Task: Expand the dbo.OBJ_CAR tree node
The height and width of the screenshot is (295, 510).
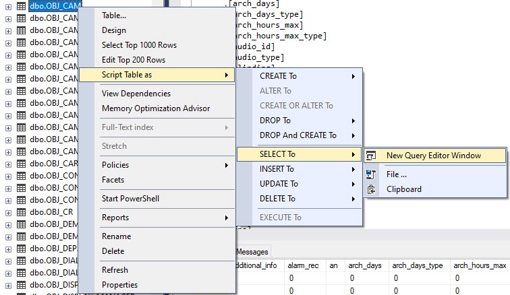Action: point(8,164)
